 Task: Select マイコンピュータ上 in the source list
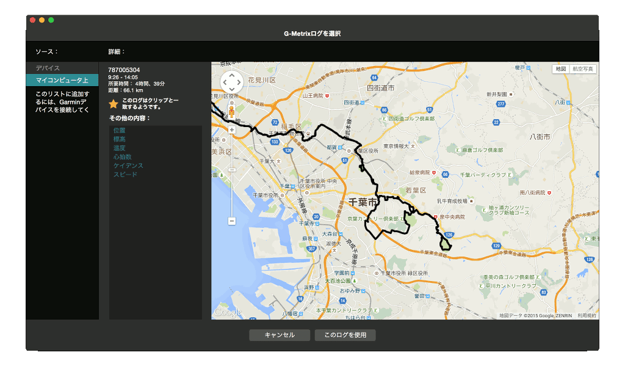(x=62, y=80)
